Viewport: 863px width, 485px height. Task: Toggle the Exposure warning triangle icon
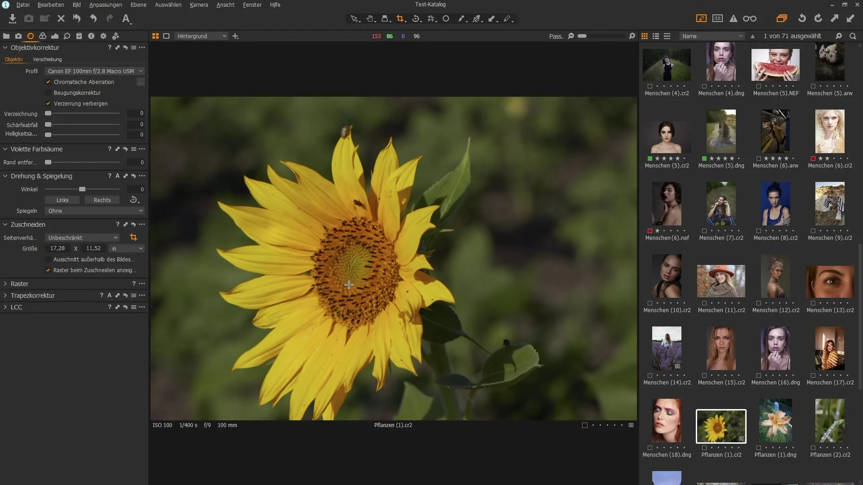click(734, 18)
